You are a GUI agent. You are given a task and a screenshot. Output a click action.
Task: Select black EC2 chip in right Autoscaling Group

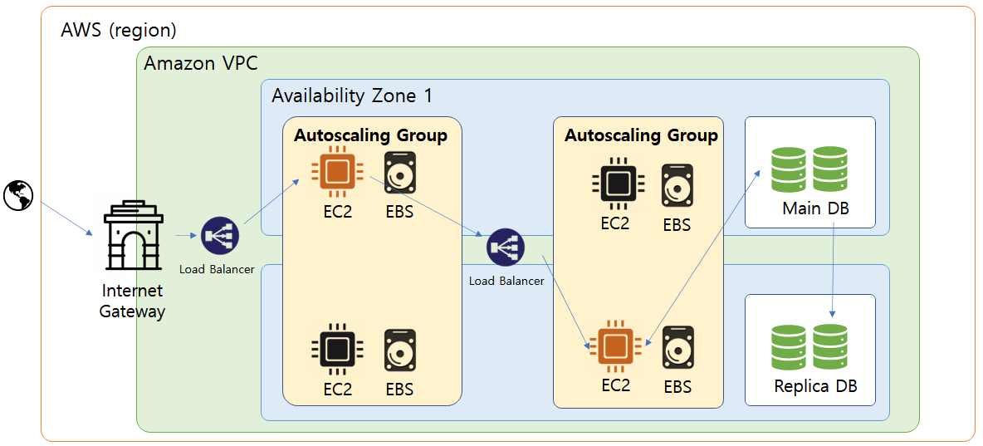pyautogui.click(x=619, y=182)
